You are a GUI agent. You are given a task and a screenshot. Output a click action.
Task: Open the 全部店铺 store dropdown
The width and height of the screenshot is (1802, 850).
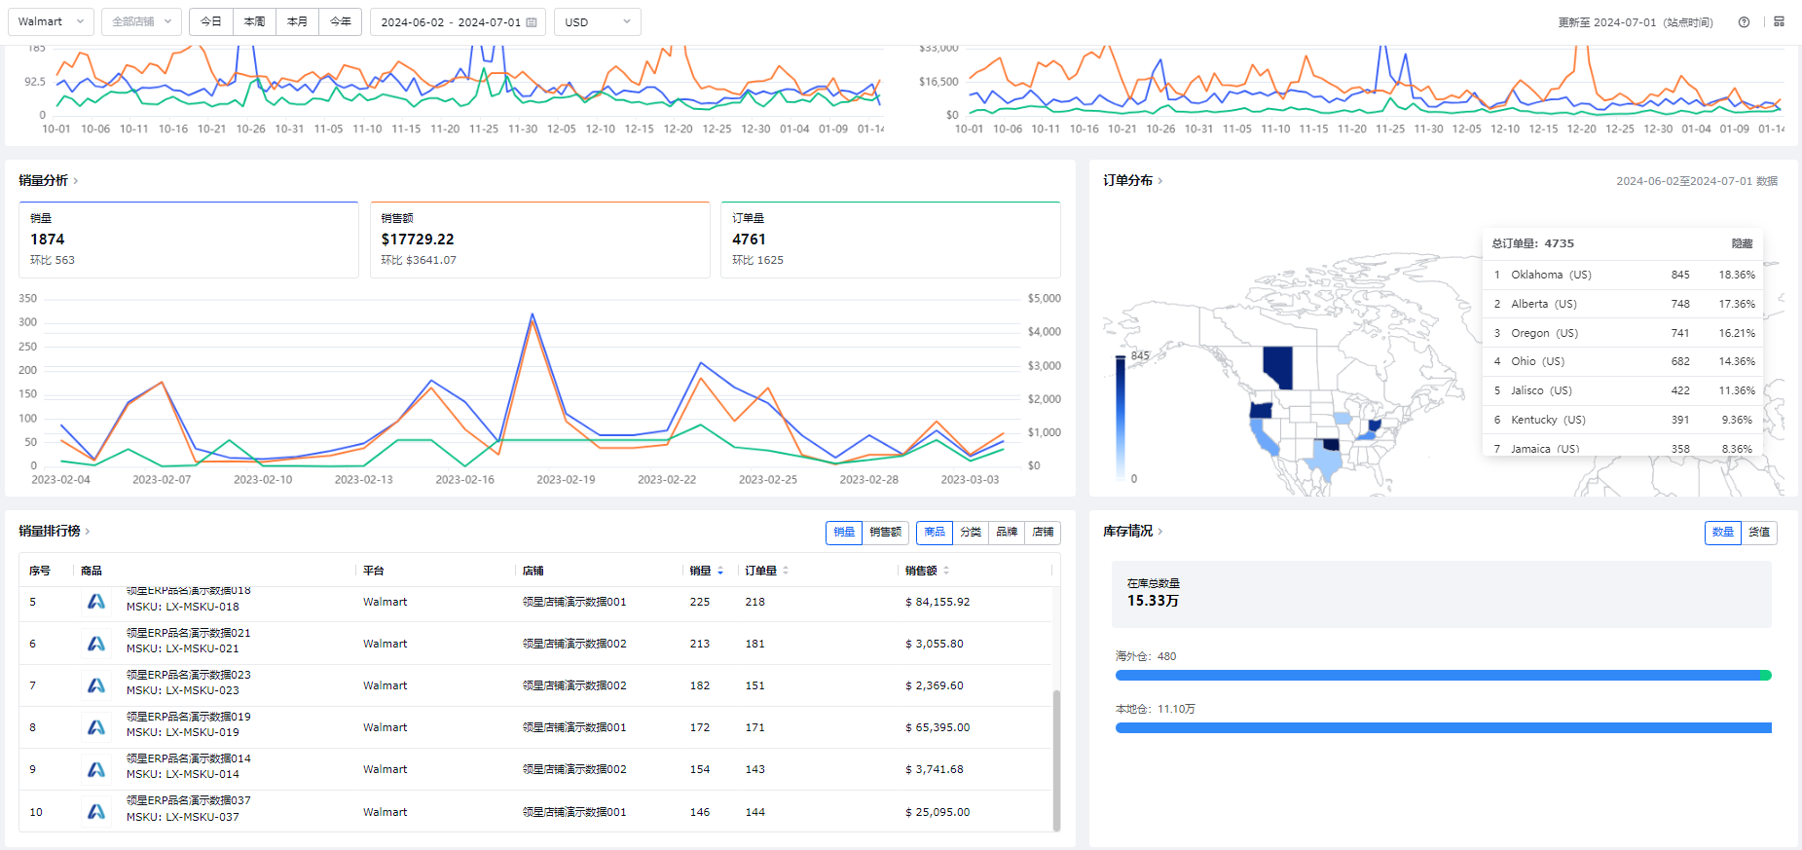coord(141,21)
